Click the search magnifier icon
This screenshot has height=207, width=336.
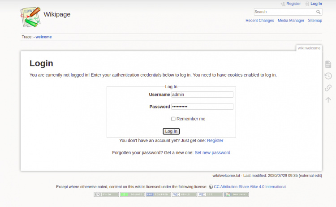coord(319,12)
